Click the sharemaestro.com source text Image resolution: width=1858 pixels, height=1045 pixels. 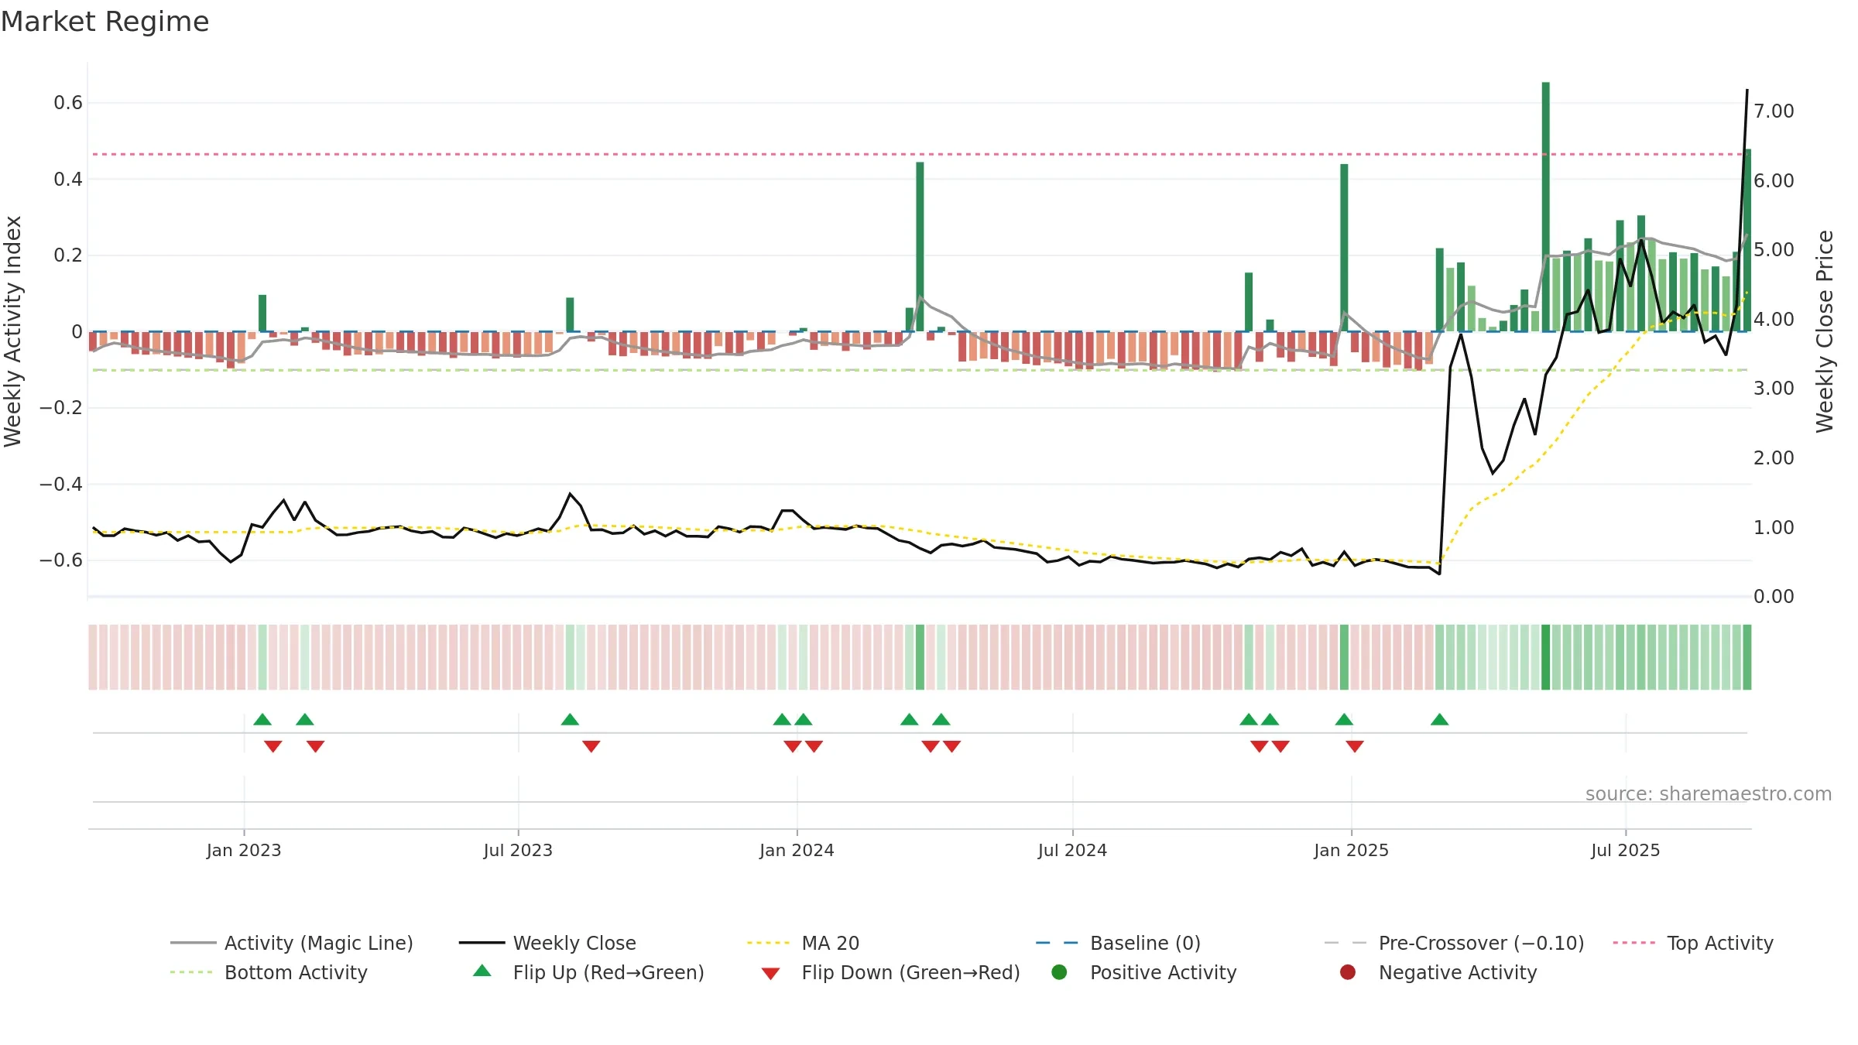1709,793
